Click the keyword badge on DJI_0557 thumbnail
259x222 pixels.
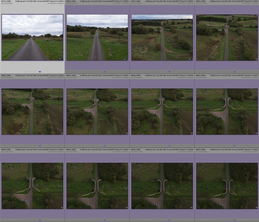(x=127, y=133)
